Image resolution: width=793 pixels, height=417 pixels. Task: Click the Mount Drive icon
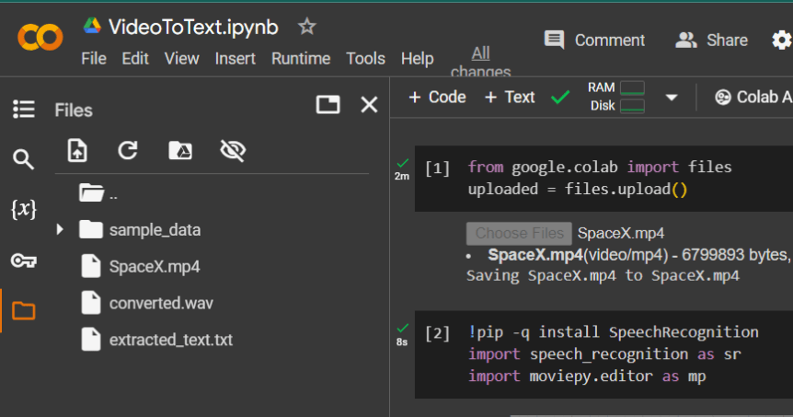pos(180,151)
